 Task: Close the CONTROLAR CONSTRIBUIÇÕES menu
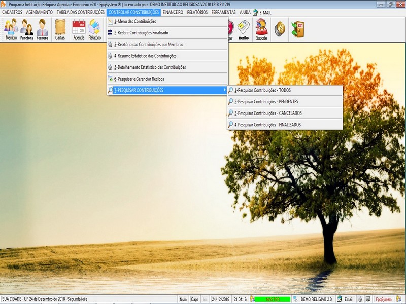(133, 12)
